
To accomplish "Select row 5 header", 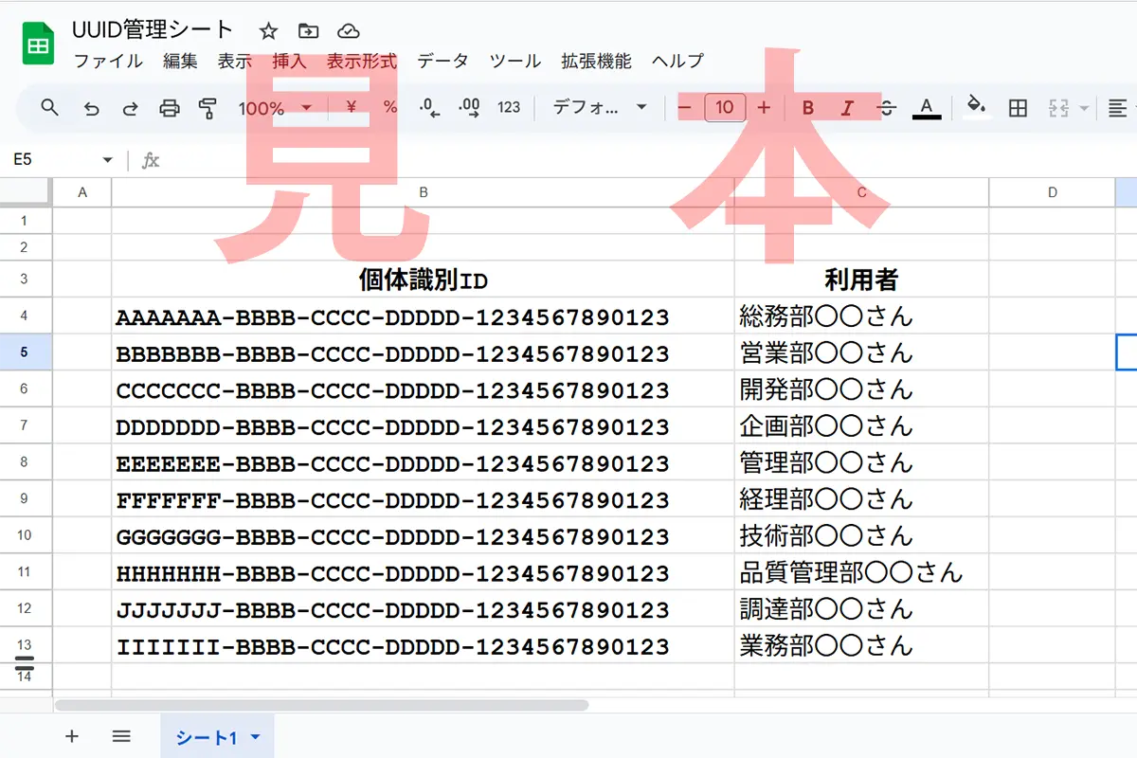I will click(x=26, y=352).
